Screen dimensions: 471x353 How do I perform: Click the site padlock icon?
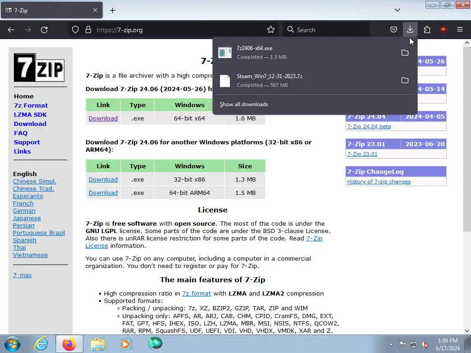[x=88, y=30]
